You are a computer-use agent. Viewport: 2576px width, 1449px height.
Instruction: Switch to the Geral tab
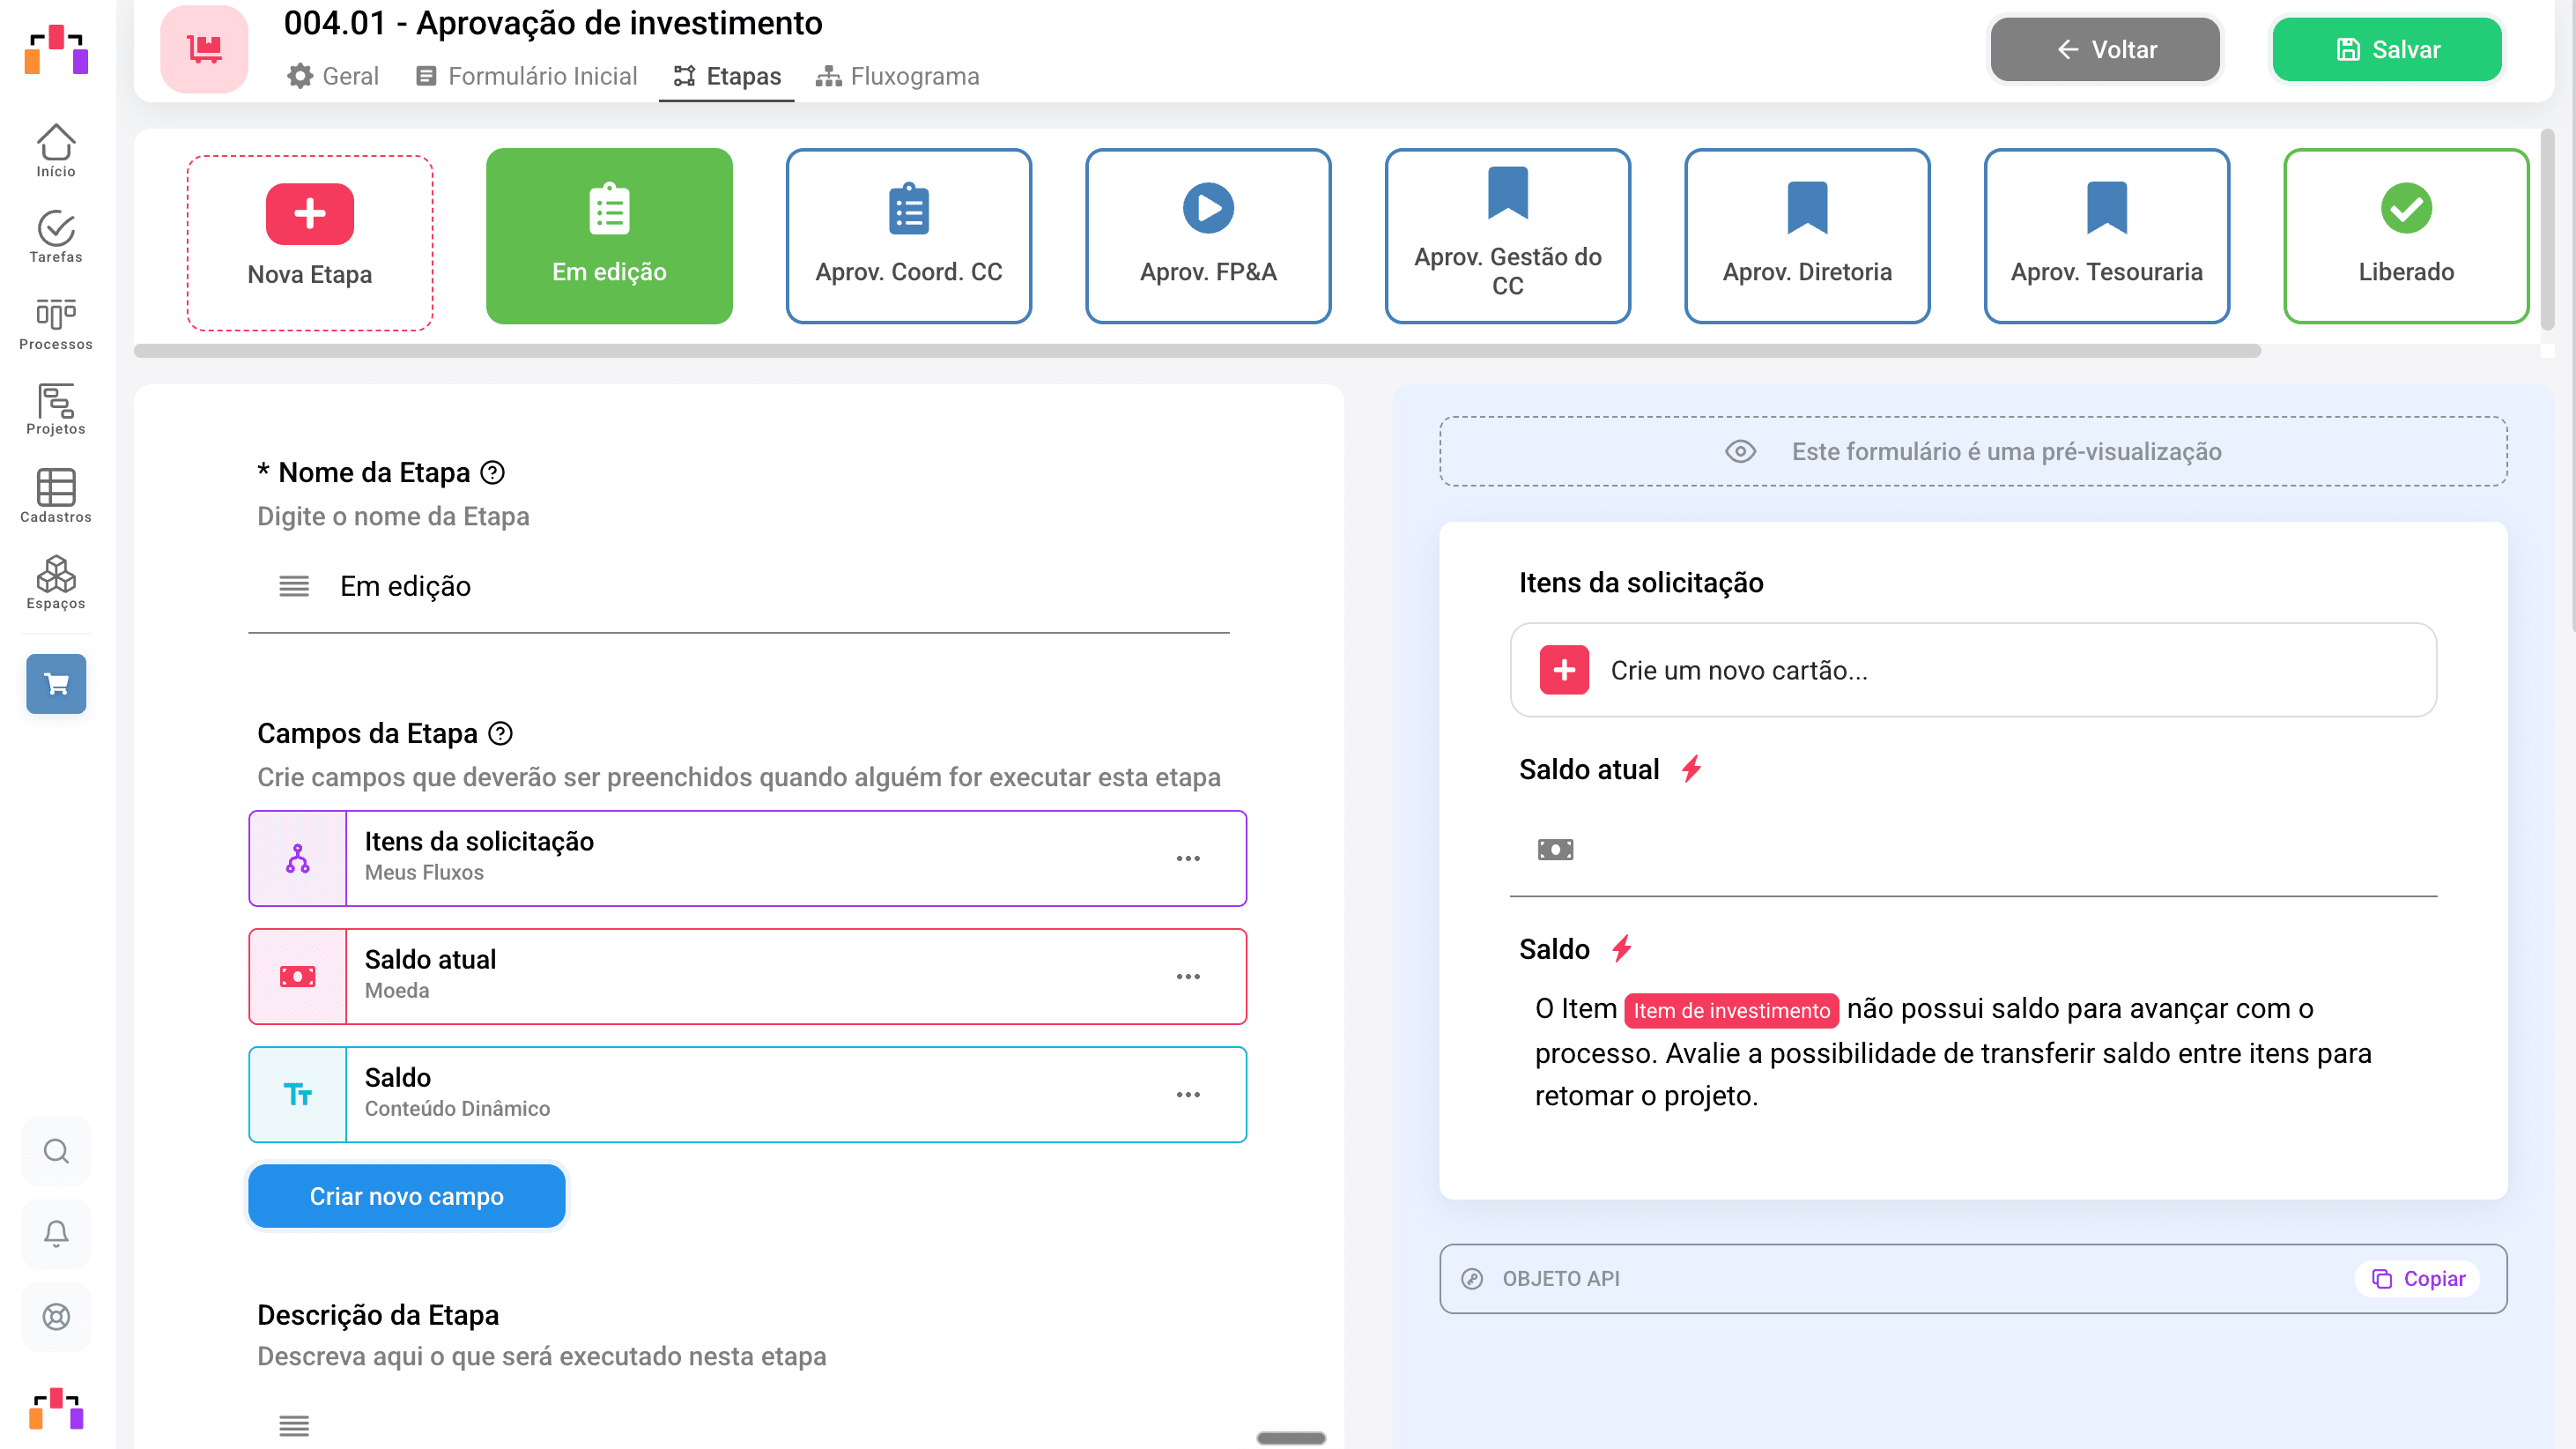click(332, 76)
